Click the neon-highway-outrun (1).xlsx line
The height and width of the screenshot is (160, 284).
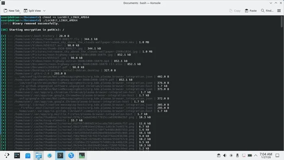click(x=71, y=64)
